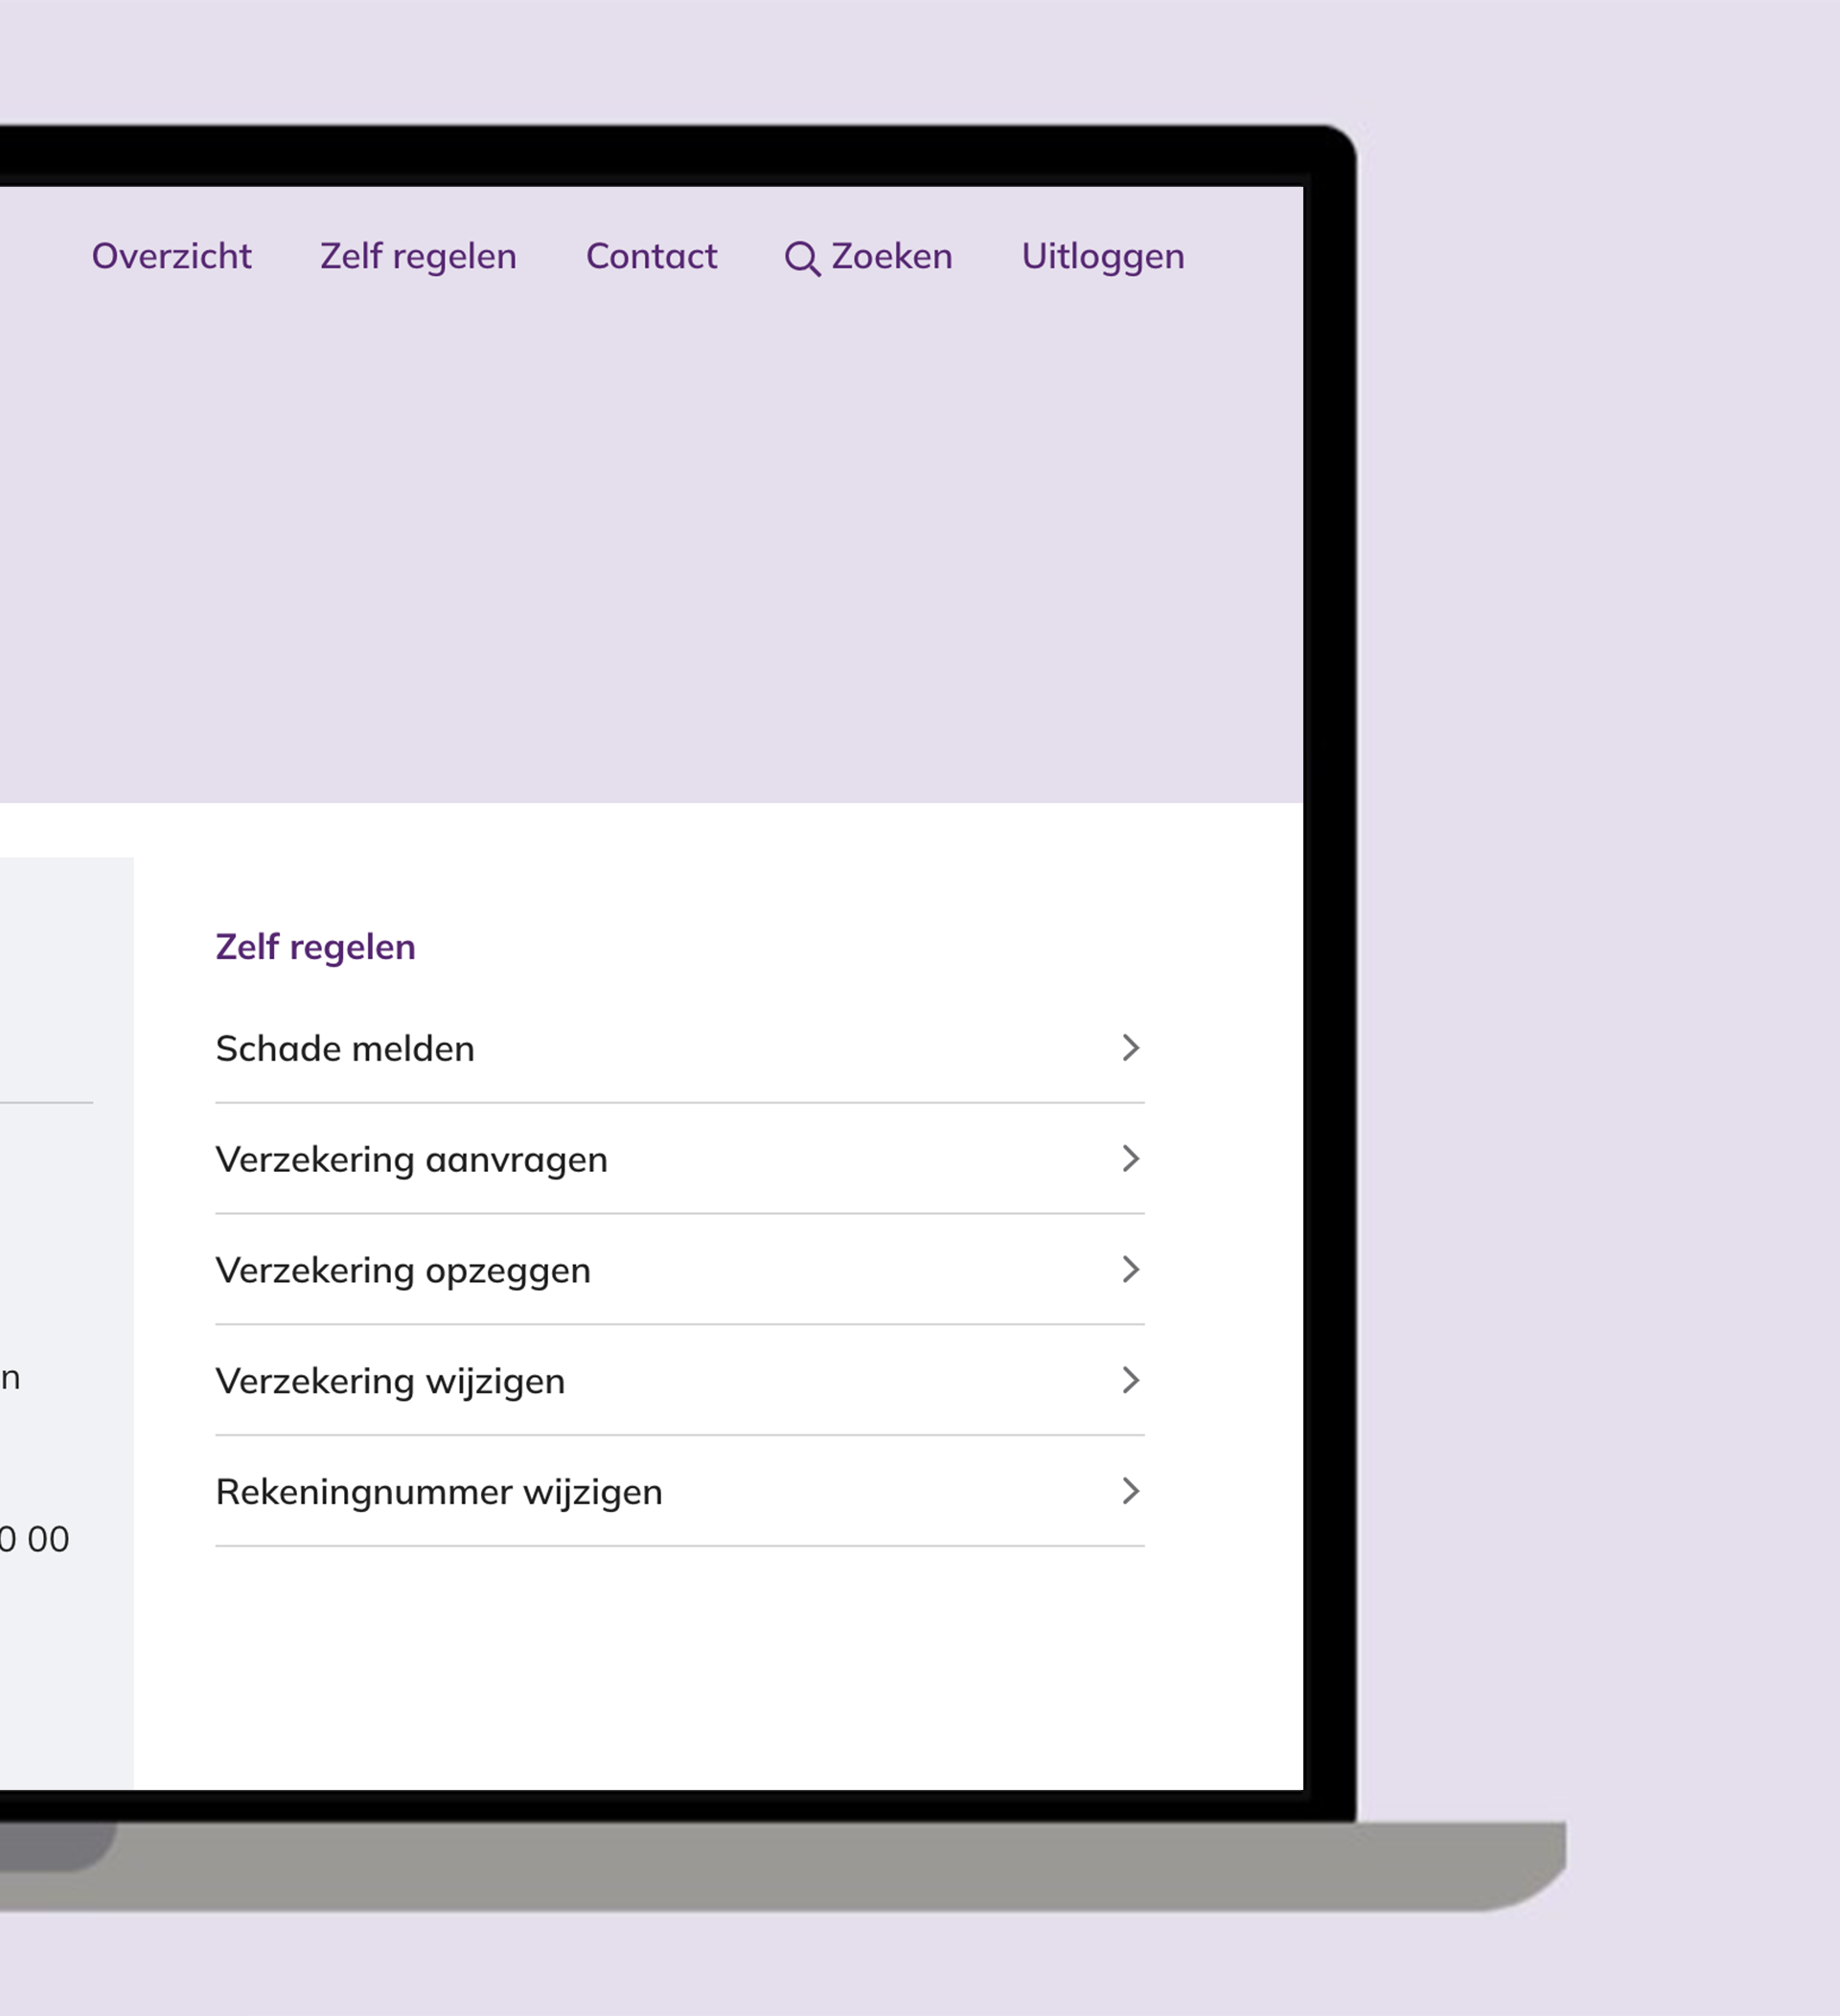
Task: Click arrow beside Verzekering aanvragen
Action: 1130,1159
